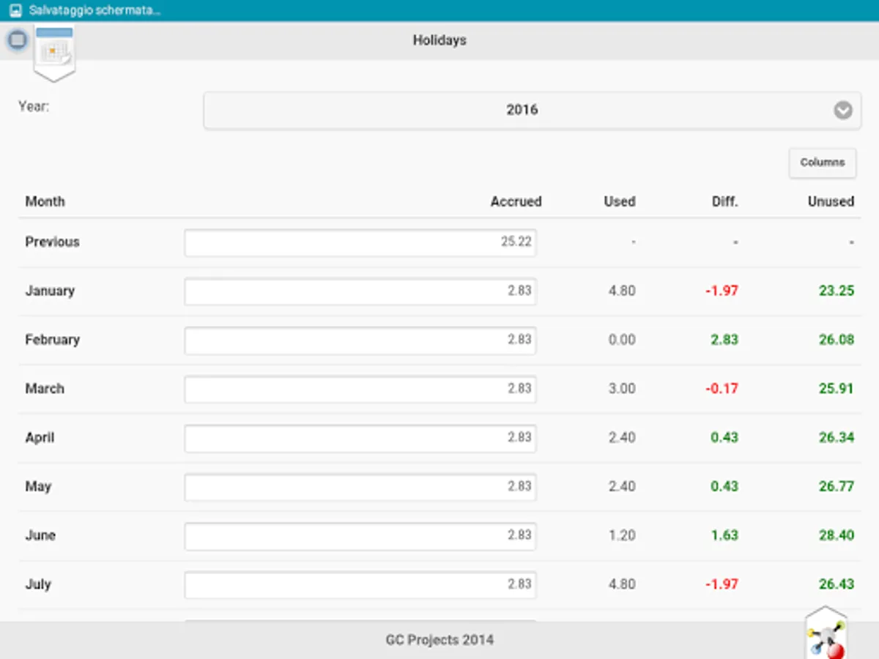Click the Accrued column header
The height and width of the screenshot is (659, 879).
(516, 201)
